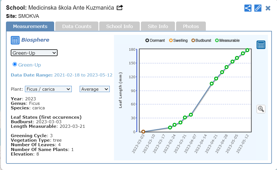Click the brown budburst point on chart
The height and width of the screenshot is (170, 277).
pyautogui.click(x=143, y=132)
